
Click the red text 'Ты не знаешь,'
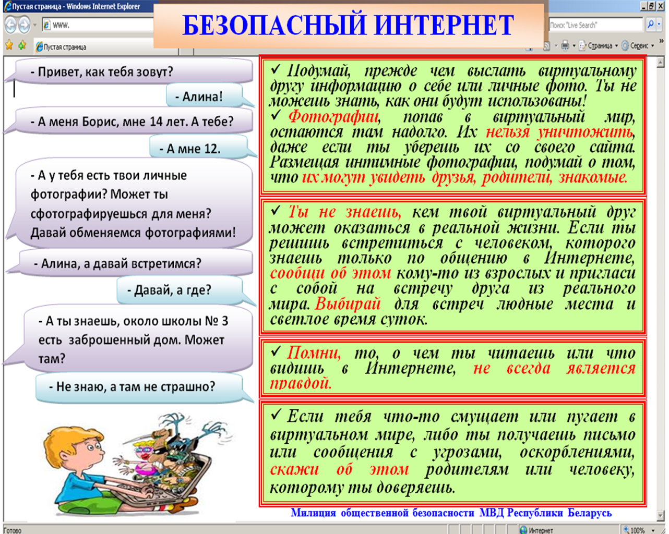click(x=344, y=212)
